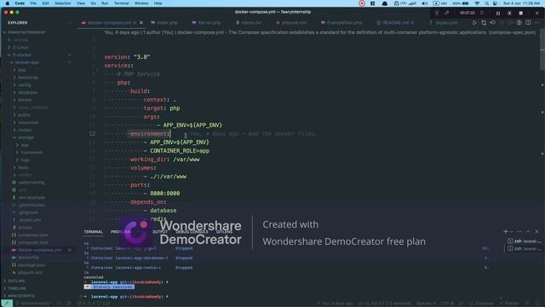Open changes compare icon in editor toolbar

484,23
